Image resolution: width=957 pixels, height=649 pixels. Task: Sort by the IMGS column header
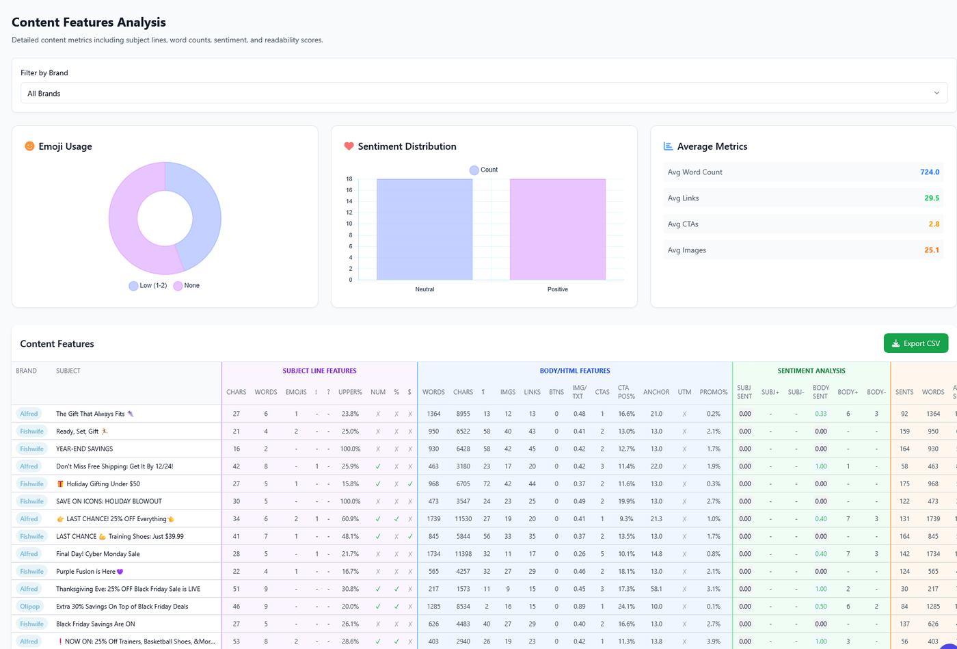(508, 392)
